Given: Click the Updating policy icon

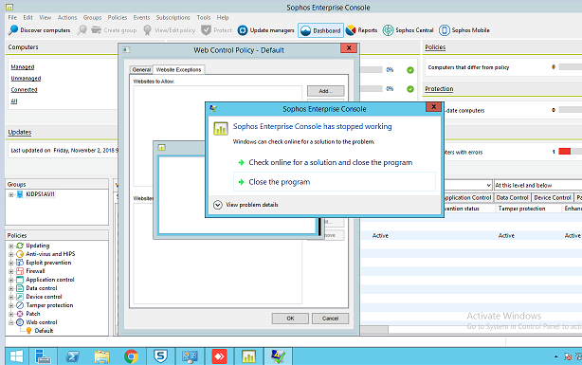Looking at the screenshot, I should pos(20,246).
